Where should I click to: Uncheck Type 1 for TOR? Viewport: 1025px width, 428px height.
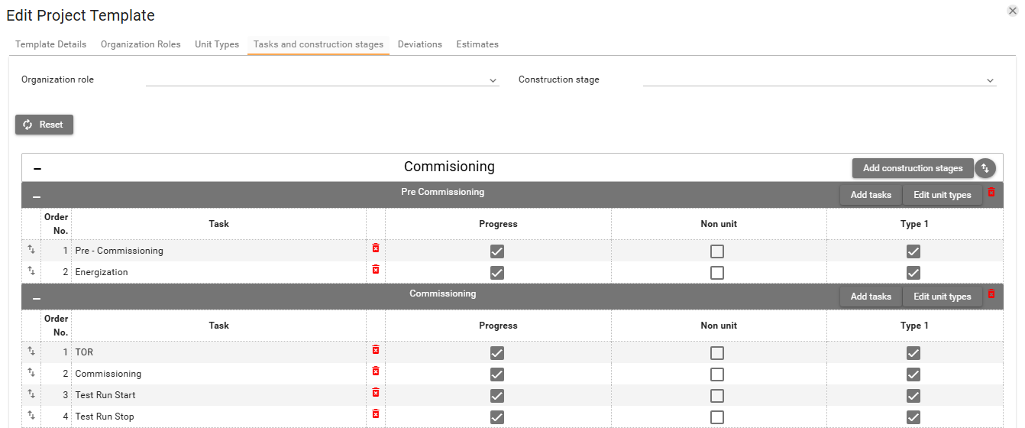click(913, 353)
